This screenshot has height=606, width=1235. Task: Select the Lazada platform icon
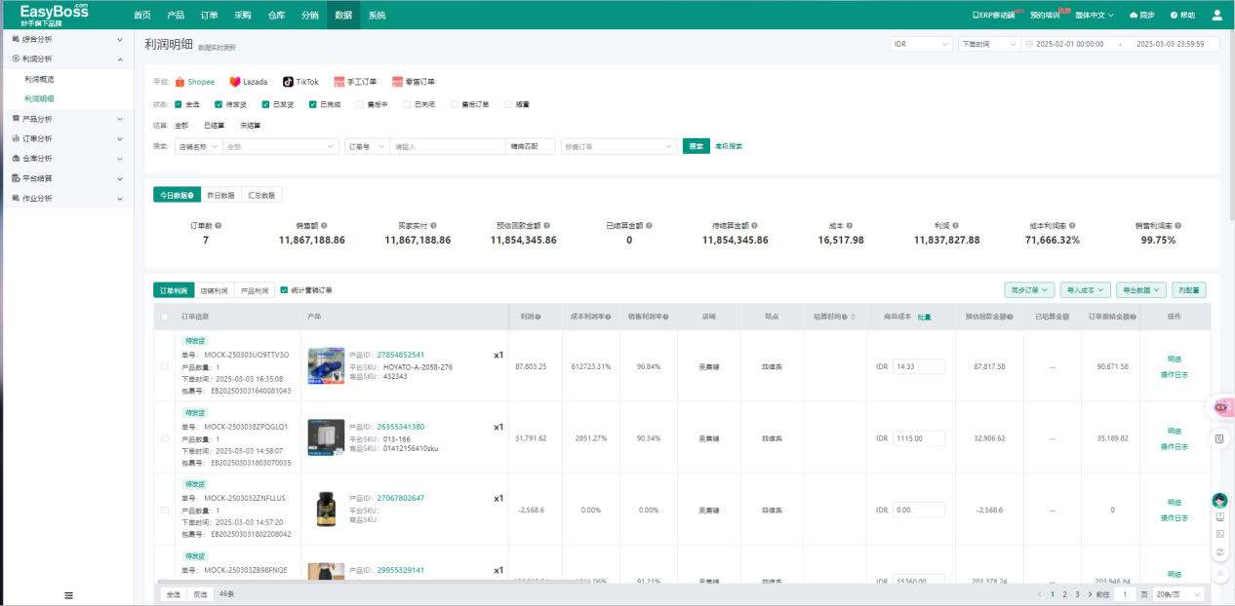[x=235, y=82]
